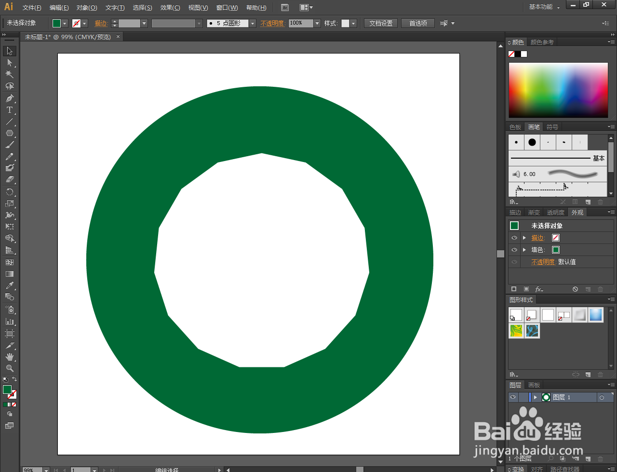Image resolution: width=617 pixels, height=472 pixels.
Task: Switch to the 色板 tab
Action: tap(515, 127)
